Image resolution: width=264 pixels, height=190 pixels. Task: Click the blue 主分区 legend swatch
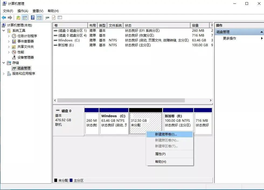pos(71,180)
